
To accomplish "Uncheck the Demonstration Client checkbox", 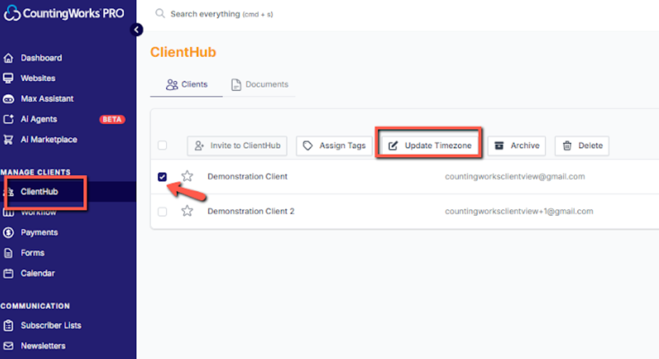I will point(162,177).
